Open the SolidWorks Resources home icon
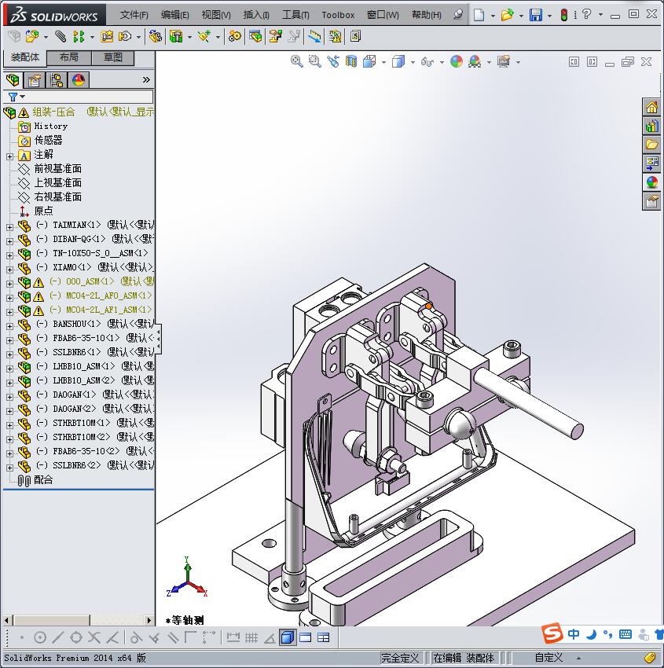This screenshot has height=668, width=664. coord(651,107)
